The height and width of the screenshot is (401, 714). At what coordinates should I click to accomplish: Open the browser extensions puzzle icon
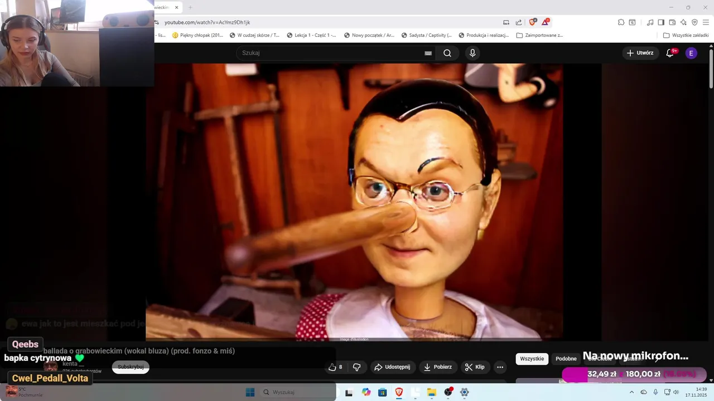[621, 22]
